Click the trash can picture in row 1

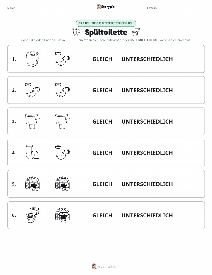[32, 59]
